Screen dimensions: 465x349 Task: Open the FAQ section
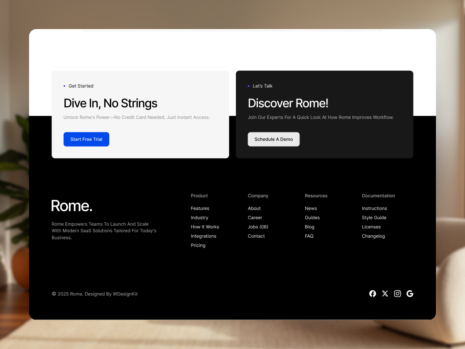(x=309, y=236)
